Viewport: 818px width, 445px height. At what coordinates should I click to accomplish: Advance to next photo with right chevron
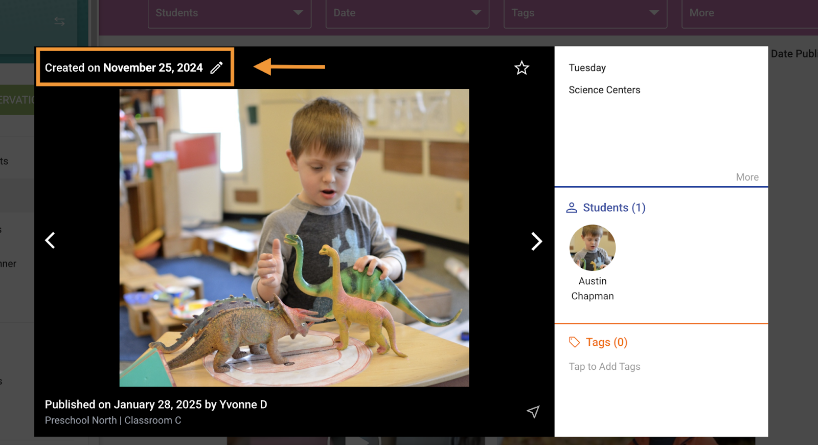(x=536, y=241)
